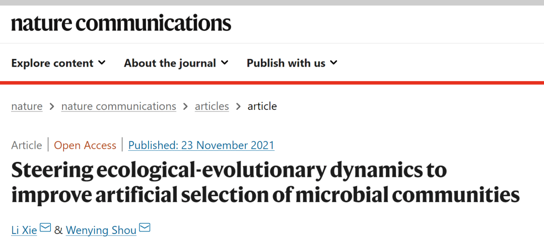This screenshot has height=244, width=544.
Task: Navigate to the articles breadcrumb link
Action: 212,106
